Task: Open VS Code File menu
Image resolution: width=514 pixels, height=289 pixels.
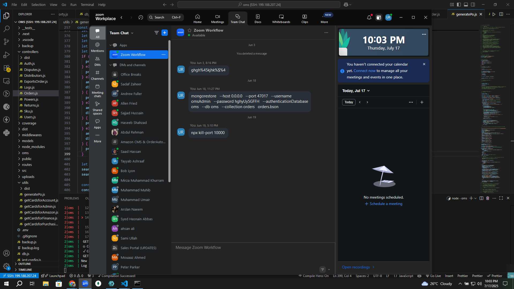Action: pos(14,5)
